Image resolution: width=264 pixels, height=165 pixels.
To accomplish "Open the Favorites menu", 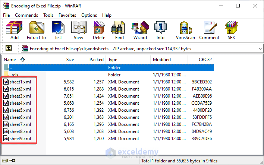I will 67,15.
